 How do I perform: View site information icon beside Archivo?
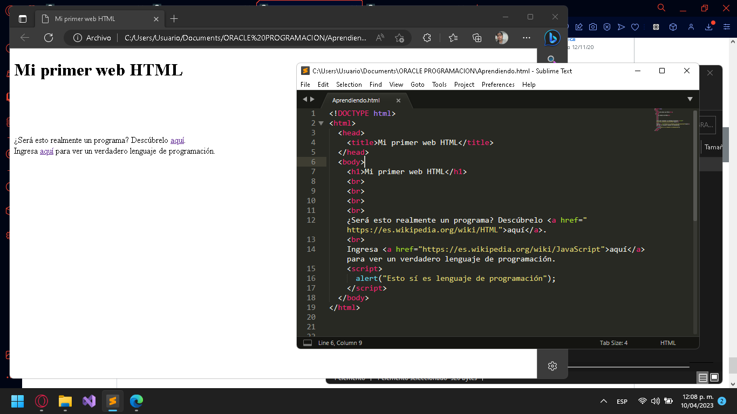click(77, 38)
